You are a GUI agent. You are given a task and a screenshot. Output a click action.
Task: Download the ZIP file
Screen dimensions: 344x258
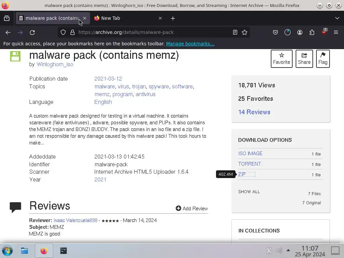(242, 174)
